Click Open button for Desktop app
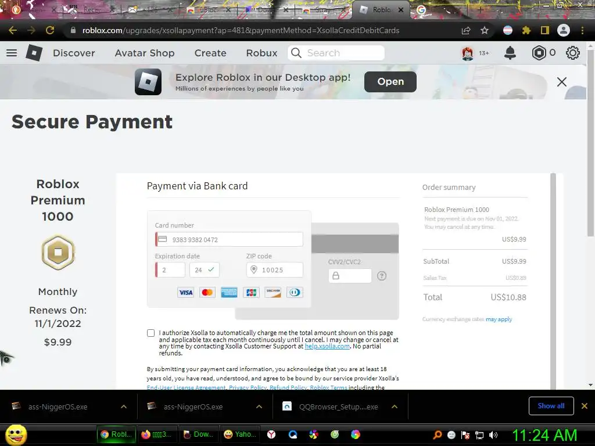The width and height of the screenshot is (595, 446). point(390,81)
